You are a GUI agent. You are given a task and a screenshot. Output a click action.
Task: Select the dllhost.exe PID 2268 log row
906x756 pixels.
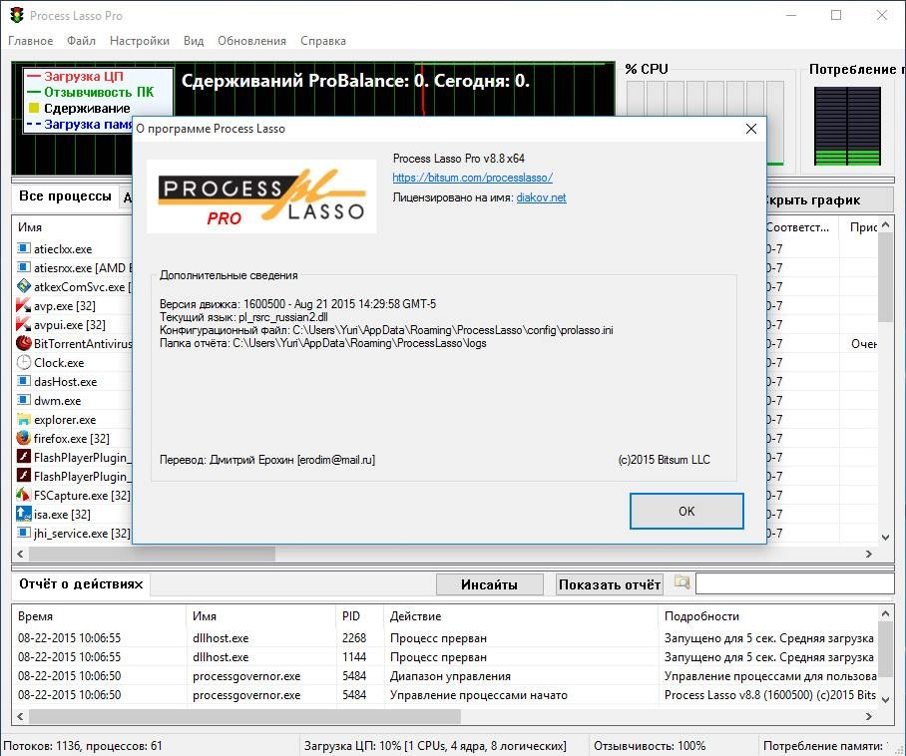click(445, 638)
